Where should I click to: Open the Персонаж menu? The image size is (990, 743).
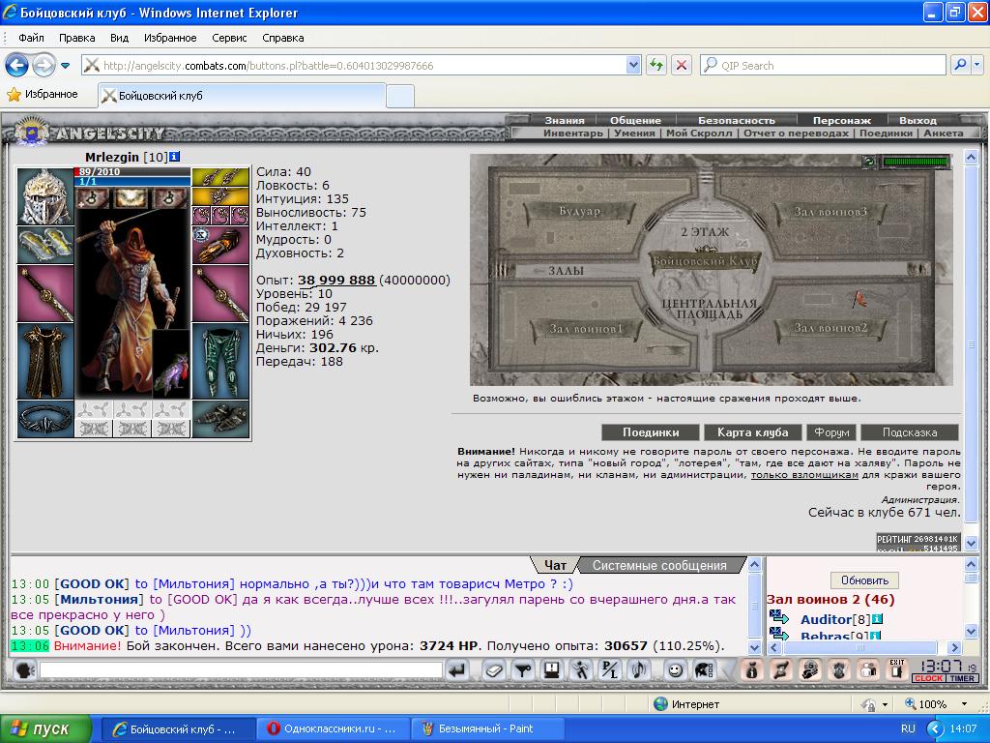tap(842, 120)
